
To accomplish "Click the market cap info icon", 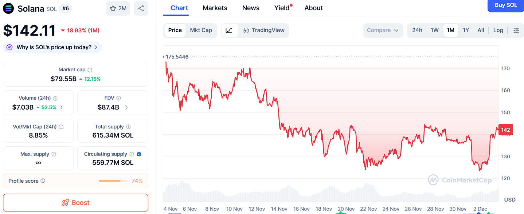I will 90,70.
